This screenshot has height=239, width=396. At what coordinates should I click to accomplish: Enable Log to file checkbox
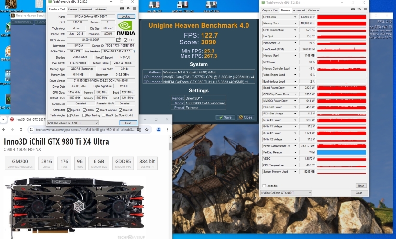point(264,186)
